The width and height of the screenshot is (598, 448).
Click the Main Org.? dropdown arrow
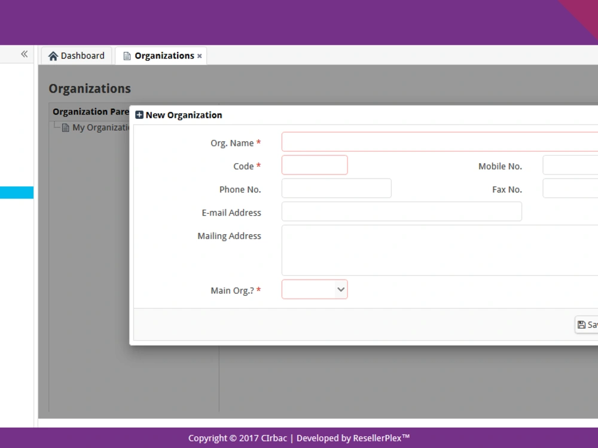(x=341, y=289)
